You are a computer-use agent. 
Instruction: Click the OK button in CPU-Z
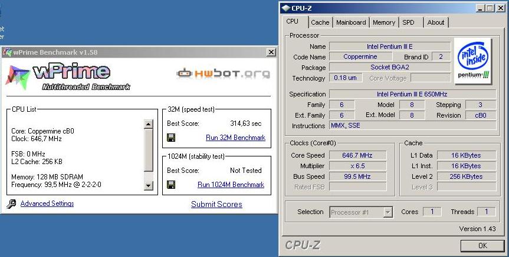tap(482, 246)
